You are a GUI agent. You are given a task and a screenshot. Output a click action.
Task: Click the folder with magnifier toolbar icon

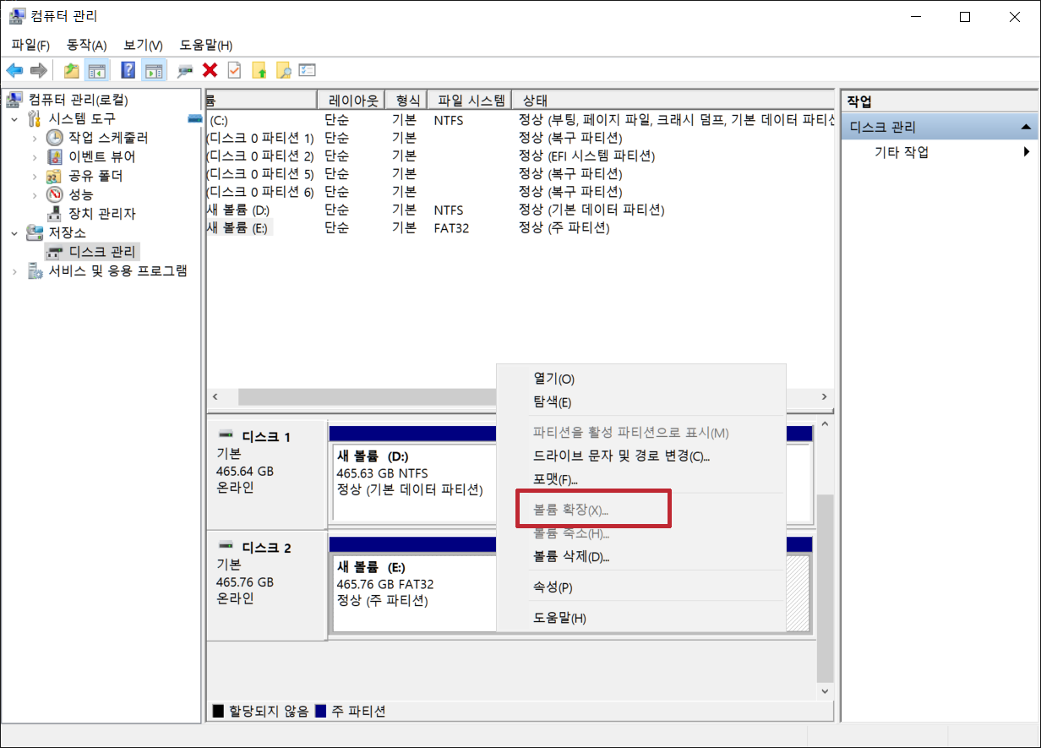282,70
